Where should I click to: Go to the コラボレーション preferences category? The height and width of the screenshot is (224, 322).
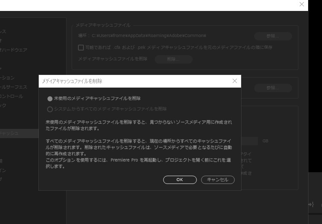click(8, 78)
